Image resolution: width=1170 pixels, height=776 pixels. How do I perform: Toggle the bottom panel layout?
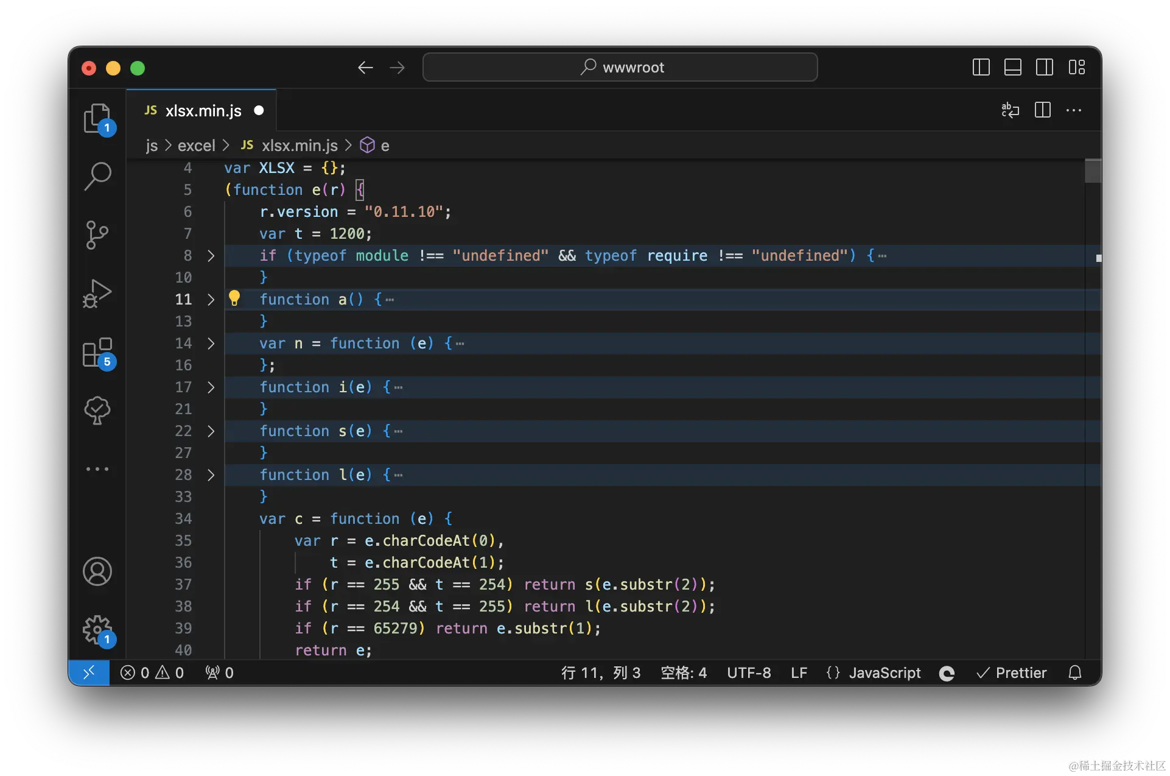point(1013,67)
